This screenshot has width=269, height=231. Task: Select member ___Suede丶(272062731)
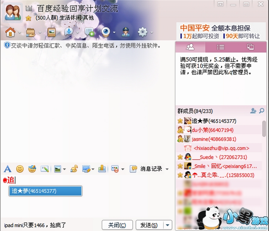[x=219, y=157]
